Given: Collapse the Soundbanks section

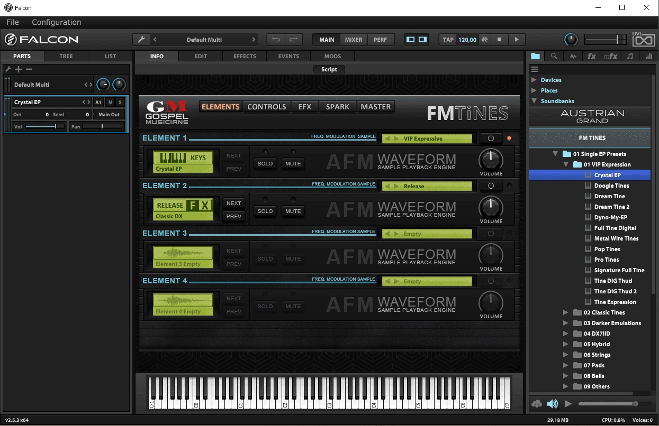Looking at the screenshot, I should point(534,101).
